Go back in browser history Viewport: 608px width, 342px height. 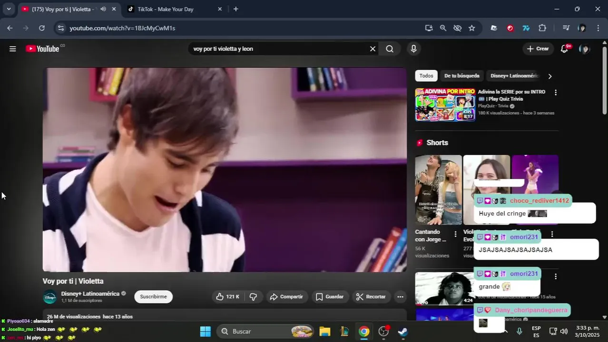click(10, 28)
